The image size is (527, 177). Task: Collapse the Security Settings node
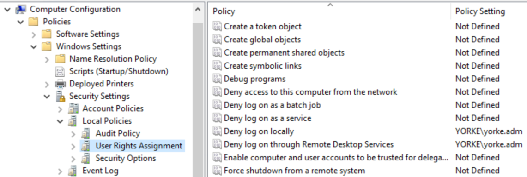tap(47, 97)
